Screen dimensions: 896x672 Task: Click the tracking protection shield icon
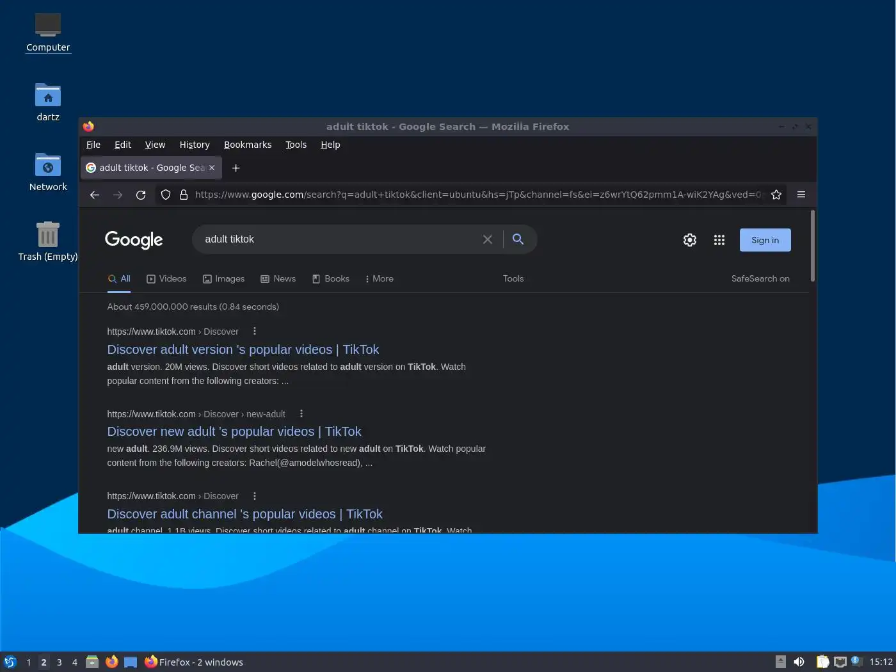[x=166, y=195]
